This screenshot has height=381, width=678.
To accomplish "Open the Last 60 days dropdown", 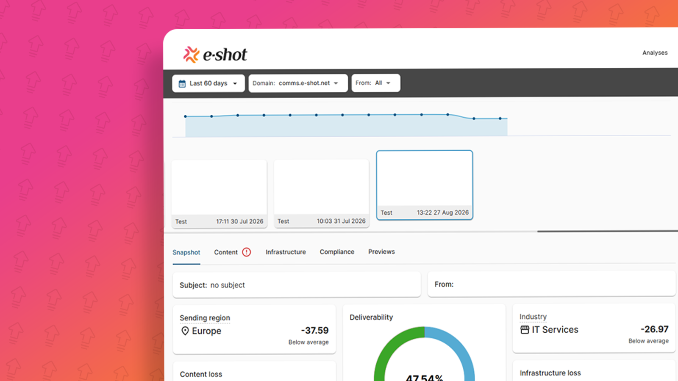I will [208, 83].
